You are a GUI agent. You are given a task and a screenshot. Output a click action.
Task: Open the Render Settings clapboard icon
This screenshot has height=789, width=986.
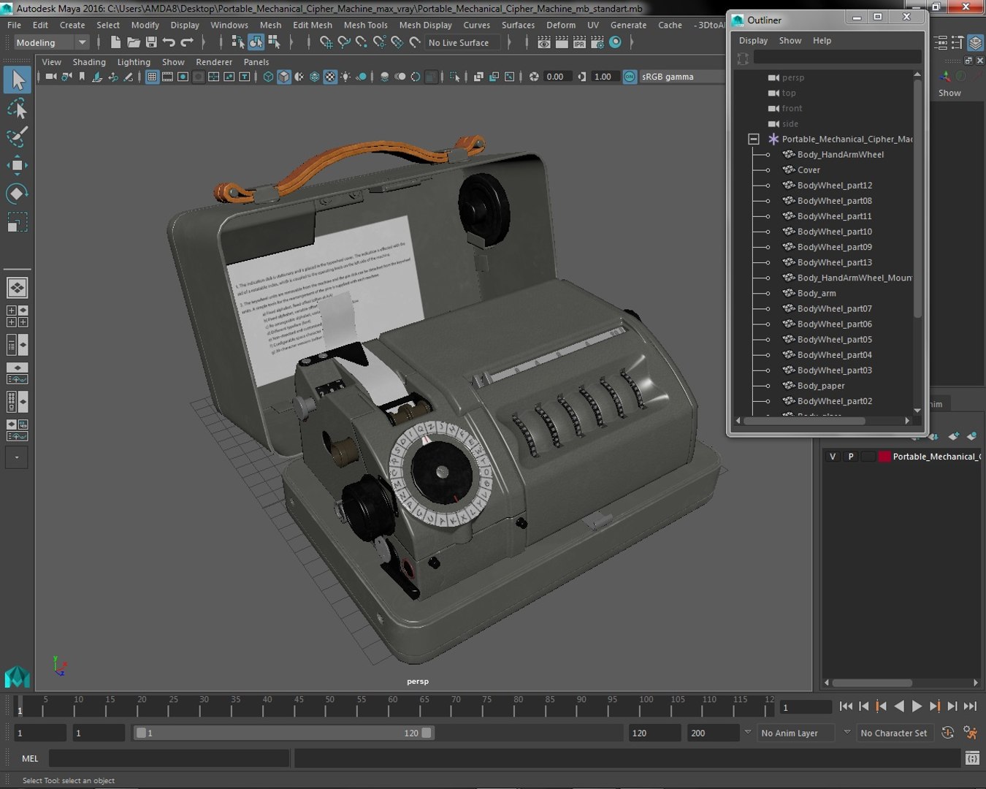pos(597,42)
